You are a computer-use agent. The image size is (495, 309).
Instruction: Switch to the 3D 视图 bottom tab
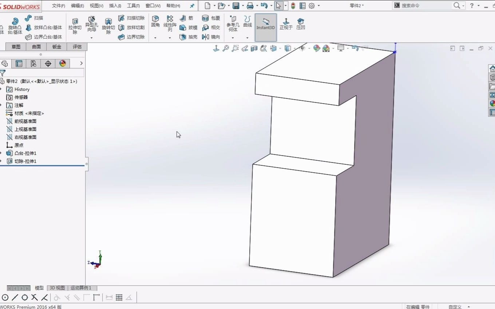pos(57,288)
